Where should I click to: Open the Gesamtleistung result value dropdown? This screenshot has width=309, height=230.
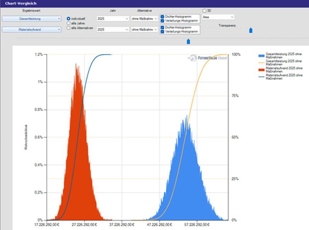point(32,19)
